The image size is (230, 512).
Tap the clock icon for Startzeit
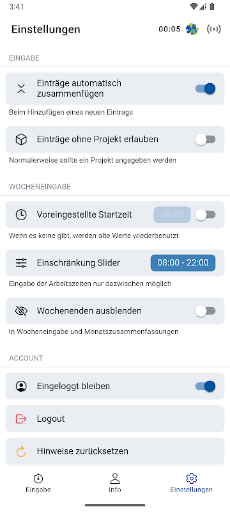point(21,214)
